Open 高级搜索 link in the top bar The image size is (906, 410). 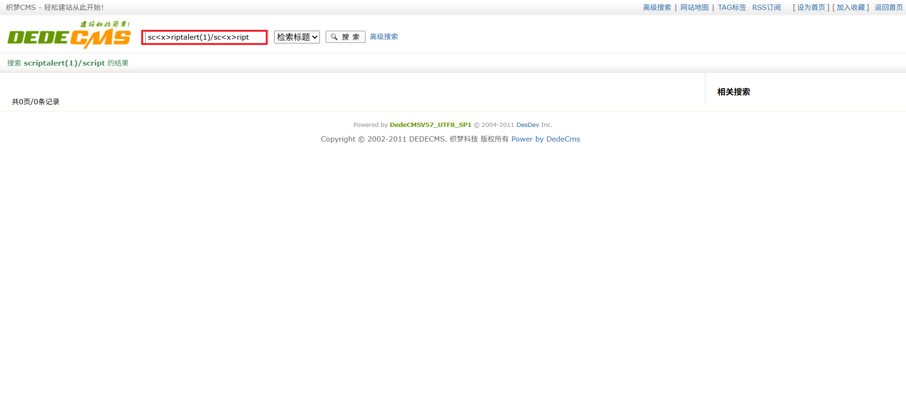[657, 8]
